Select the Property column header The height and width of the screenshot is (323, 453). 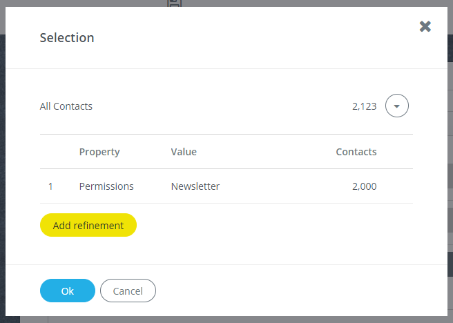[99, 152]
